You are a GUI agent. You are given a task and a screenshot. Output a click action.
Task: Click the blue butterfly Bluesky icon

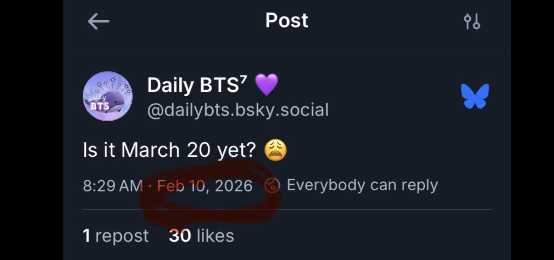pos(475,96)
